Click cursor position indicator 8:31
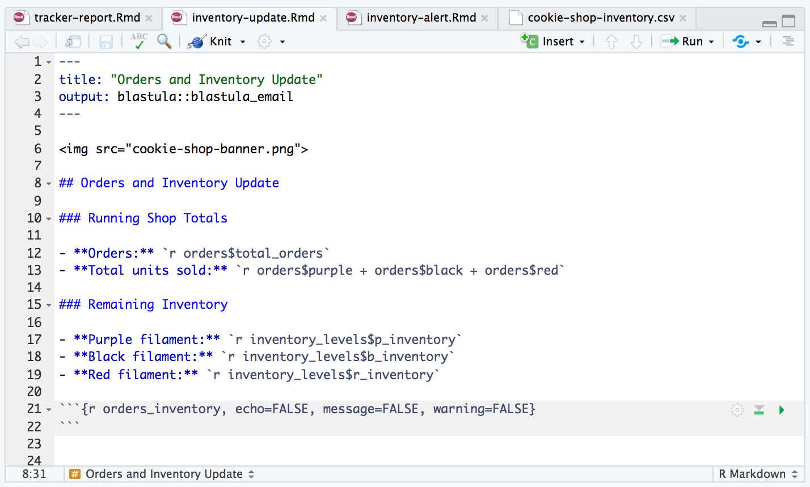810x487 pixels. pyautogui.click(x=34, y=474)
